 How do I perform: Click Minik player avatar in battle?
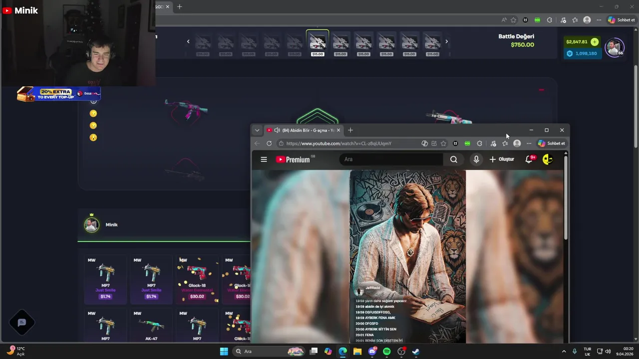[x=91, y=225]
